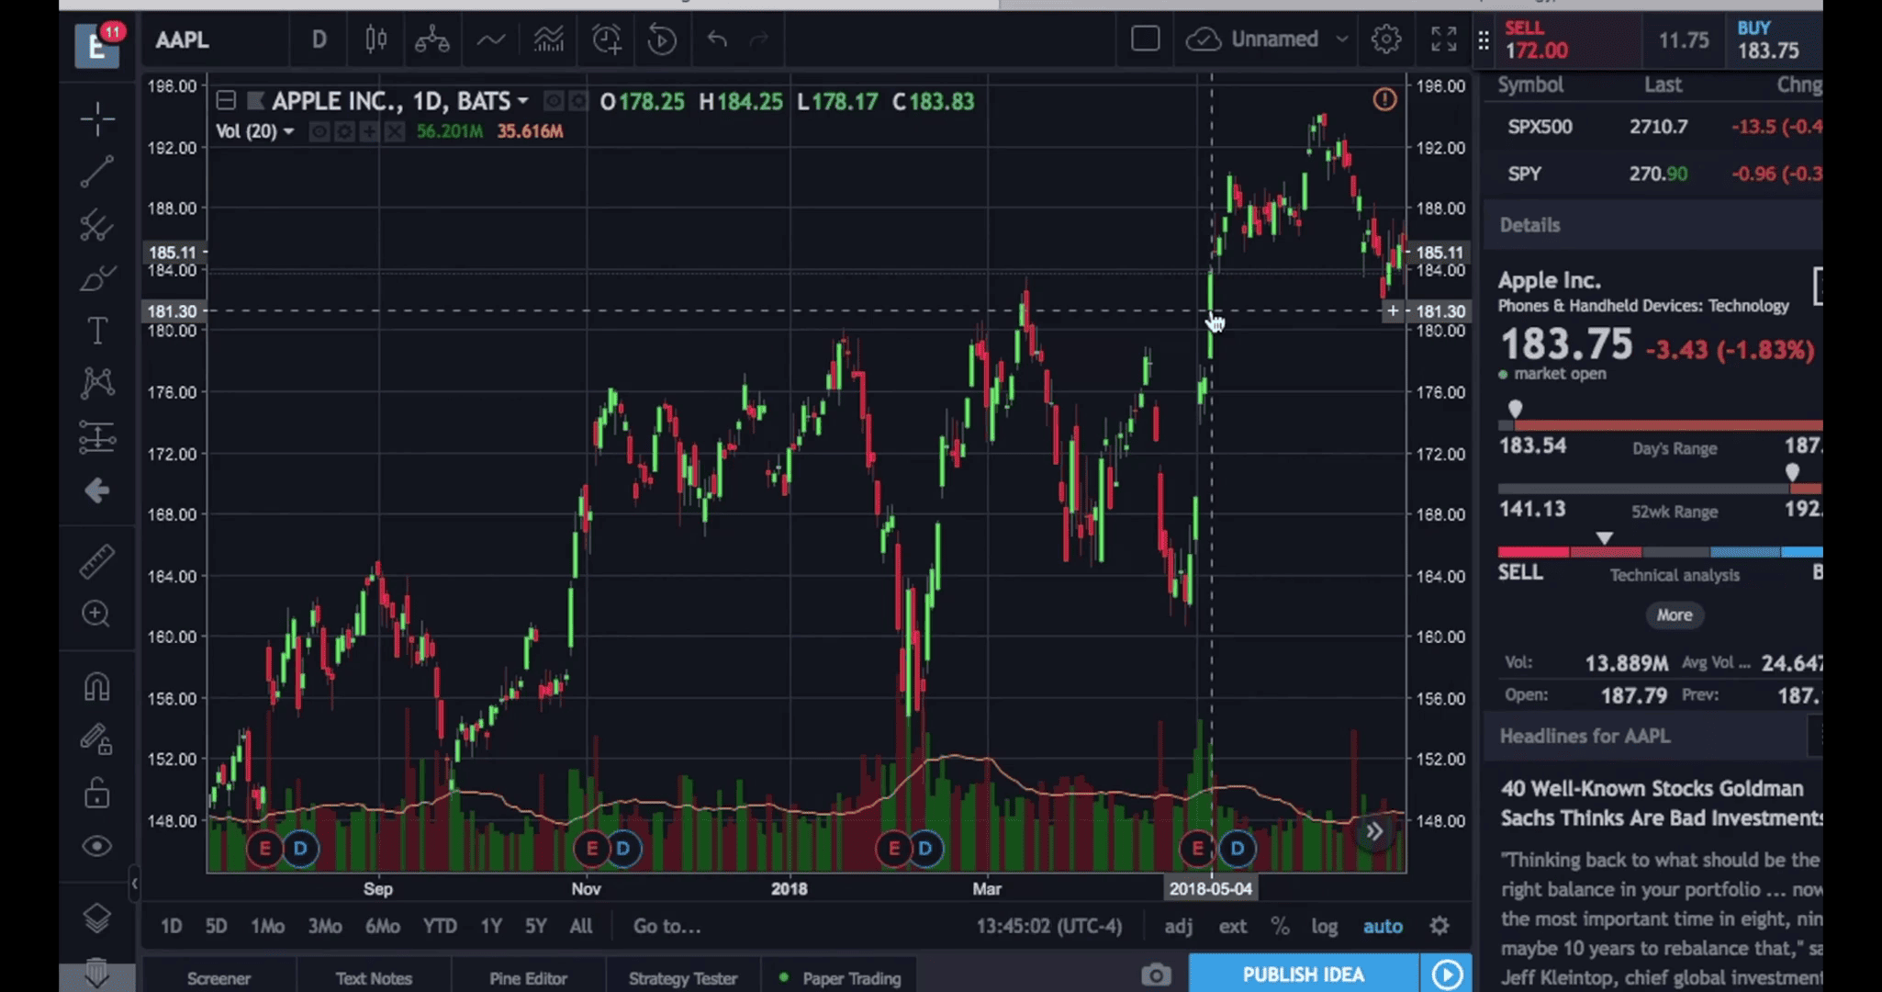
Task: Toggle the hide all drawings eye icon
Action: pos(96,846)
